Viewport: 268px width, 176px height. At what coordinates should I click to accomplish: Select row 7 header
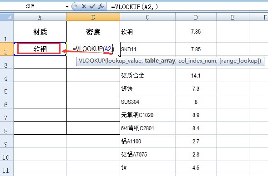tap(7, 115)
